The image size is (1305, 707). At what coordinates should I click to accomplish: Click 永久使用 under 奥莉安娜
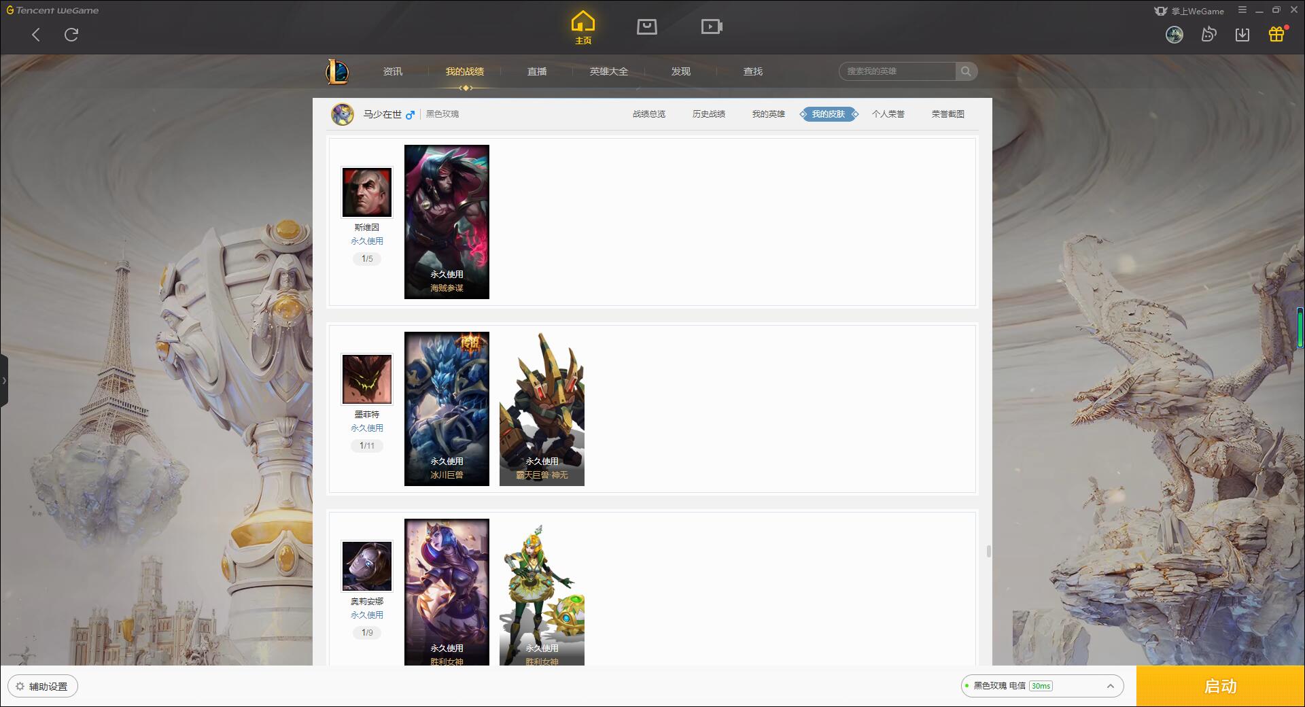click(367, 615)
